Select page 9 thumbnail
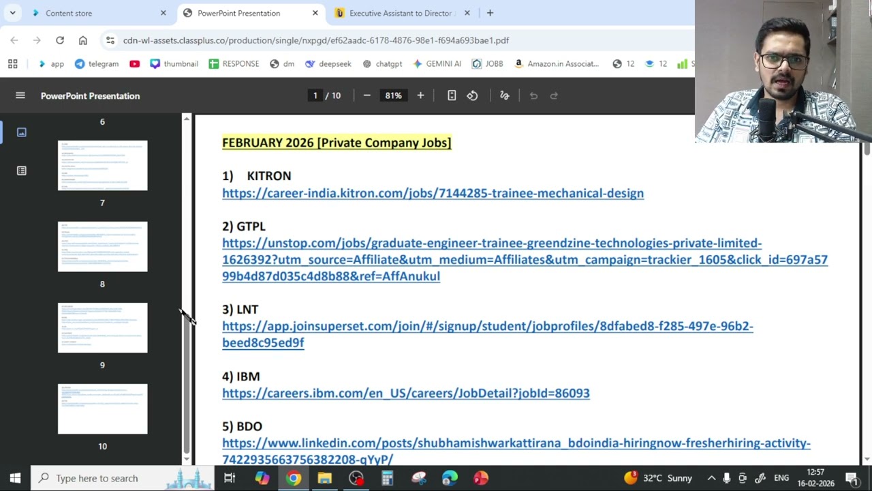Viewport: 872px width, 491px height. (x=102, y=328)
